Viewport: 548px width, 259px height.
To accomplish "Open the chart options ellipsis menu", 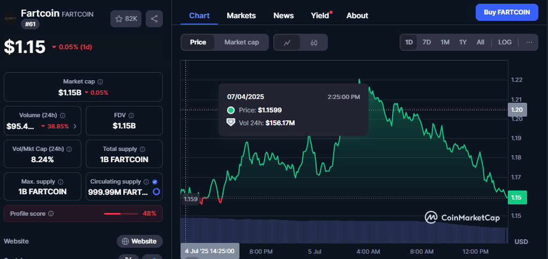I will pyautogui.click(x=529, y=42).
